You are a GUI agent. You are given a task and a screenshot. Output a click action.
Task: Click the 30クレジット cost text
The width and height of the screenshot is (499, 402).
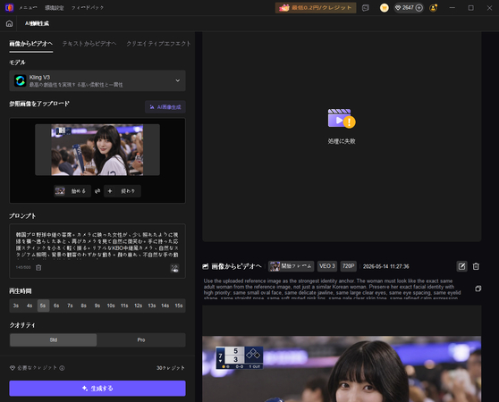click(170, 368)
